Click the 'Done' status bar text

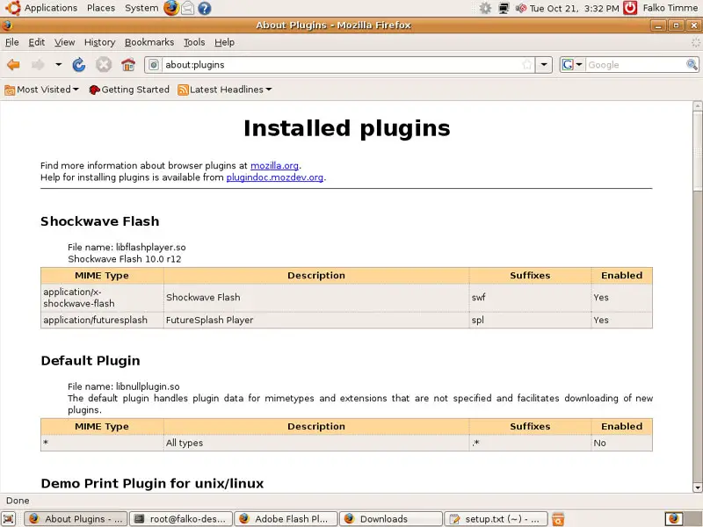pos(18,501)
